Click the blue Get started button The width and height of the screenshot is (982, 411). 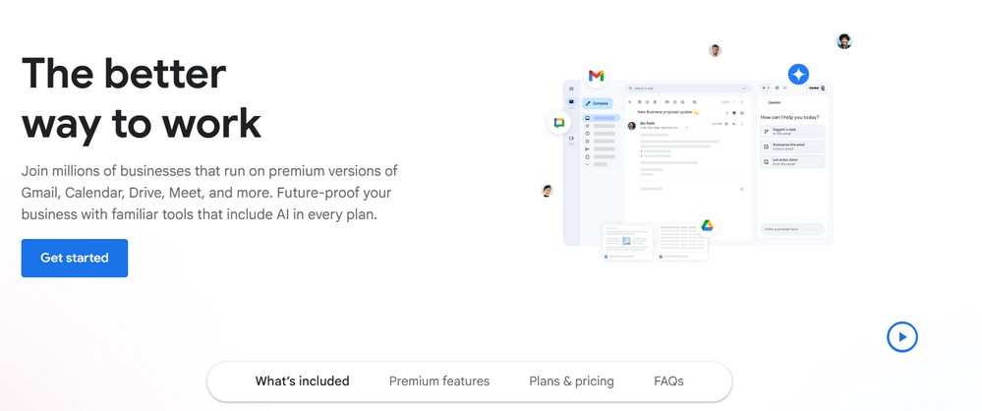click(75, 258)
